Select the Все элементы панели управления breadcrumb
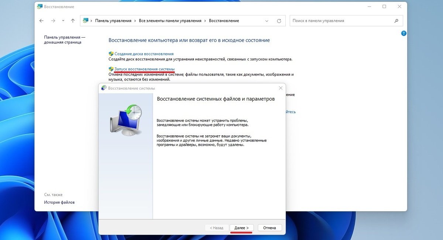This screenshot has height=240, width=443. 170,21
